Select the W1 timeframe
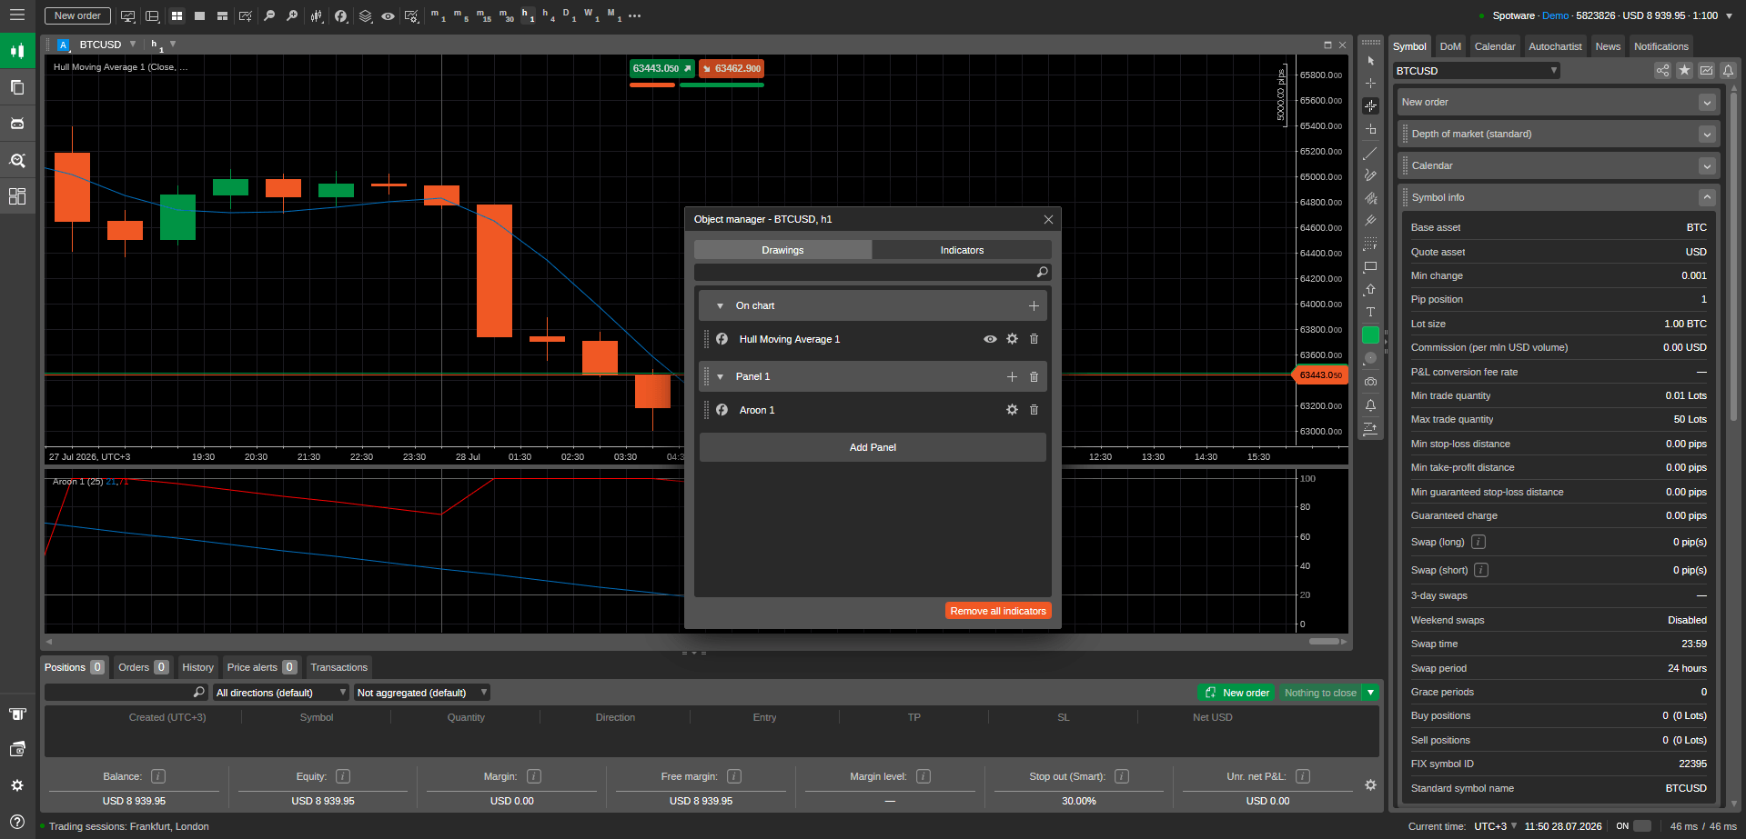 (591, 15)
